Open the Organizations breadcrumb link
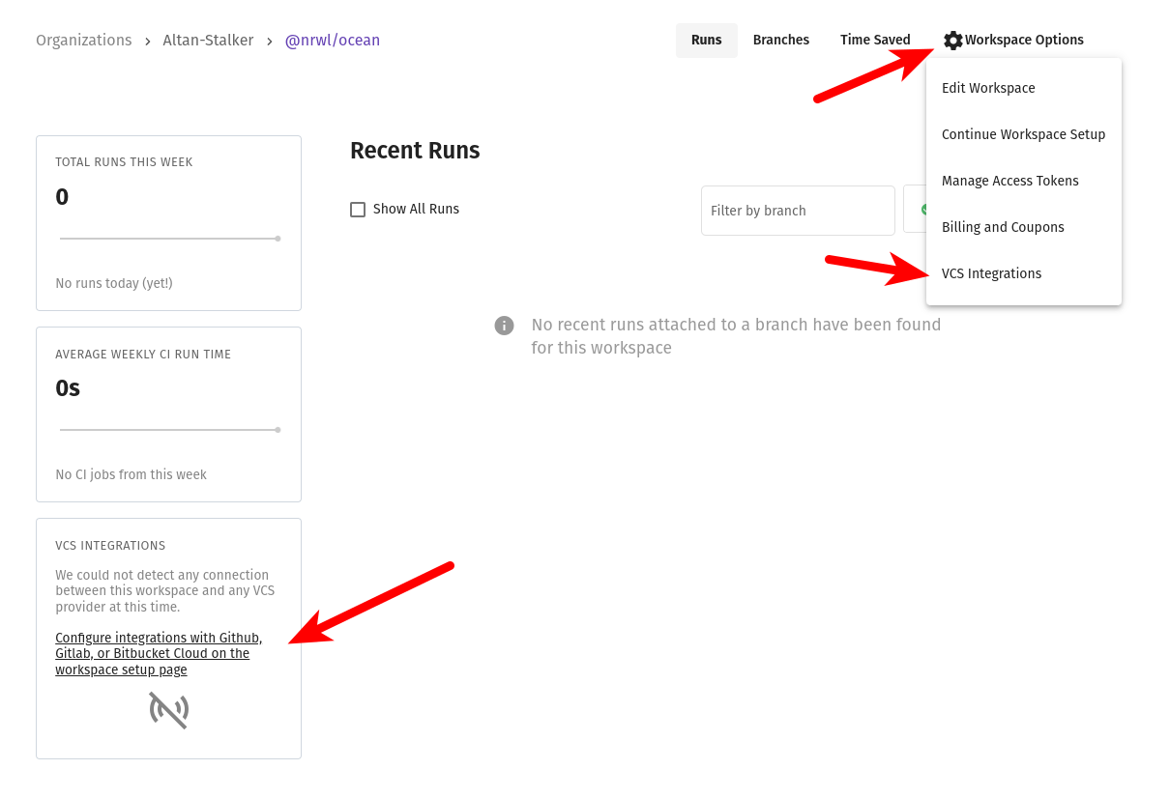 pyautogui.click(x=83, y=40)
